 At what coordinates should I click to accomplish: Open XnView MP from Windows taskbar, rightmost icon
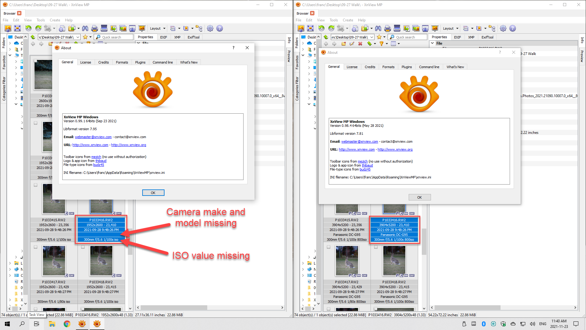click(97, 324)
